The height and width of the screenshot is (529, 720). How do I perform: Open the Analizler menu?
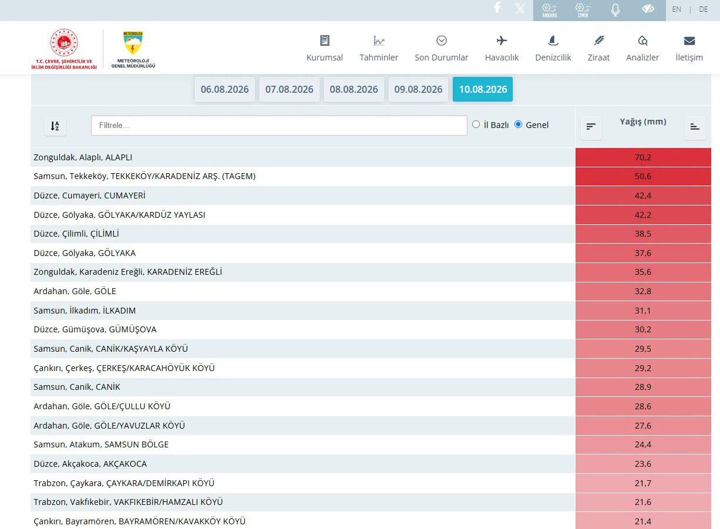coord(642,58)
